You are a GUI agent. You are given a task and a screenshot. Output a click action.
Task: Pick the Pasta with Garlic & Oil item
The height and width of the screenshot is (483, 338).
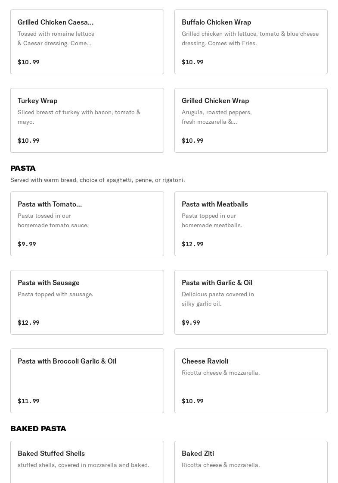pos(251,302)
